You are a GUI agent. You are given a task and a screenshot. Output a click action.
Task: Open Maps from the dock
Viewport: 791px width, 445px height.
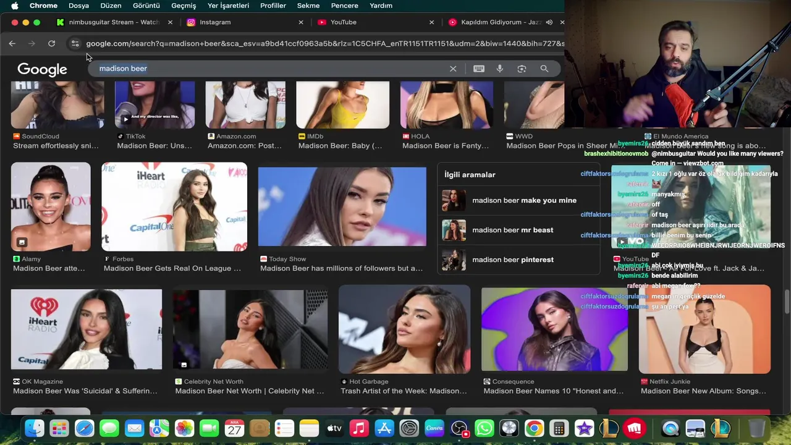[x=159, y=428]
